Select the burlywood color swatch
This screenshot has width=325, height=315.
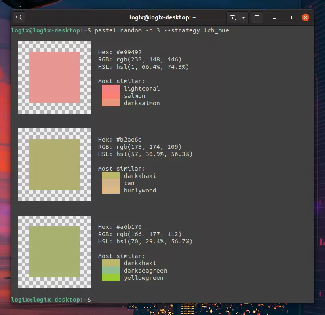pos(111,190)
